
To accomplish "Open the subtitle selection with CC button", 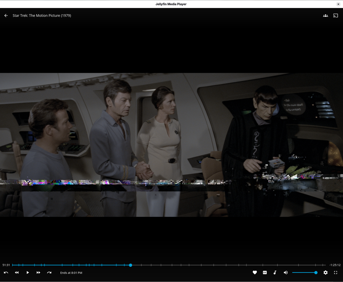I will point(265,273).
